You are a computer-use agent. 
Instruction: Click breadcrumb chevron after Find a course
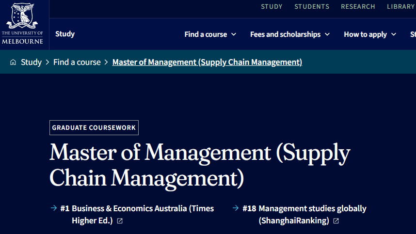point(106,62)
